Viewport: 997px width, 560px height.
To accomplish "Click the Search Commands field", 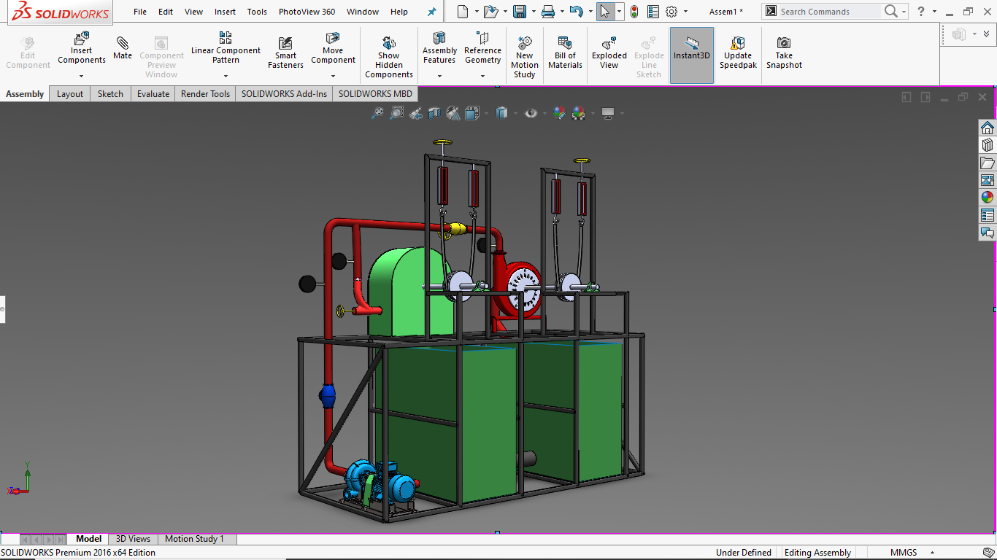I will coord(829,12).
